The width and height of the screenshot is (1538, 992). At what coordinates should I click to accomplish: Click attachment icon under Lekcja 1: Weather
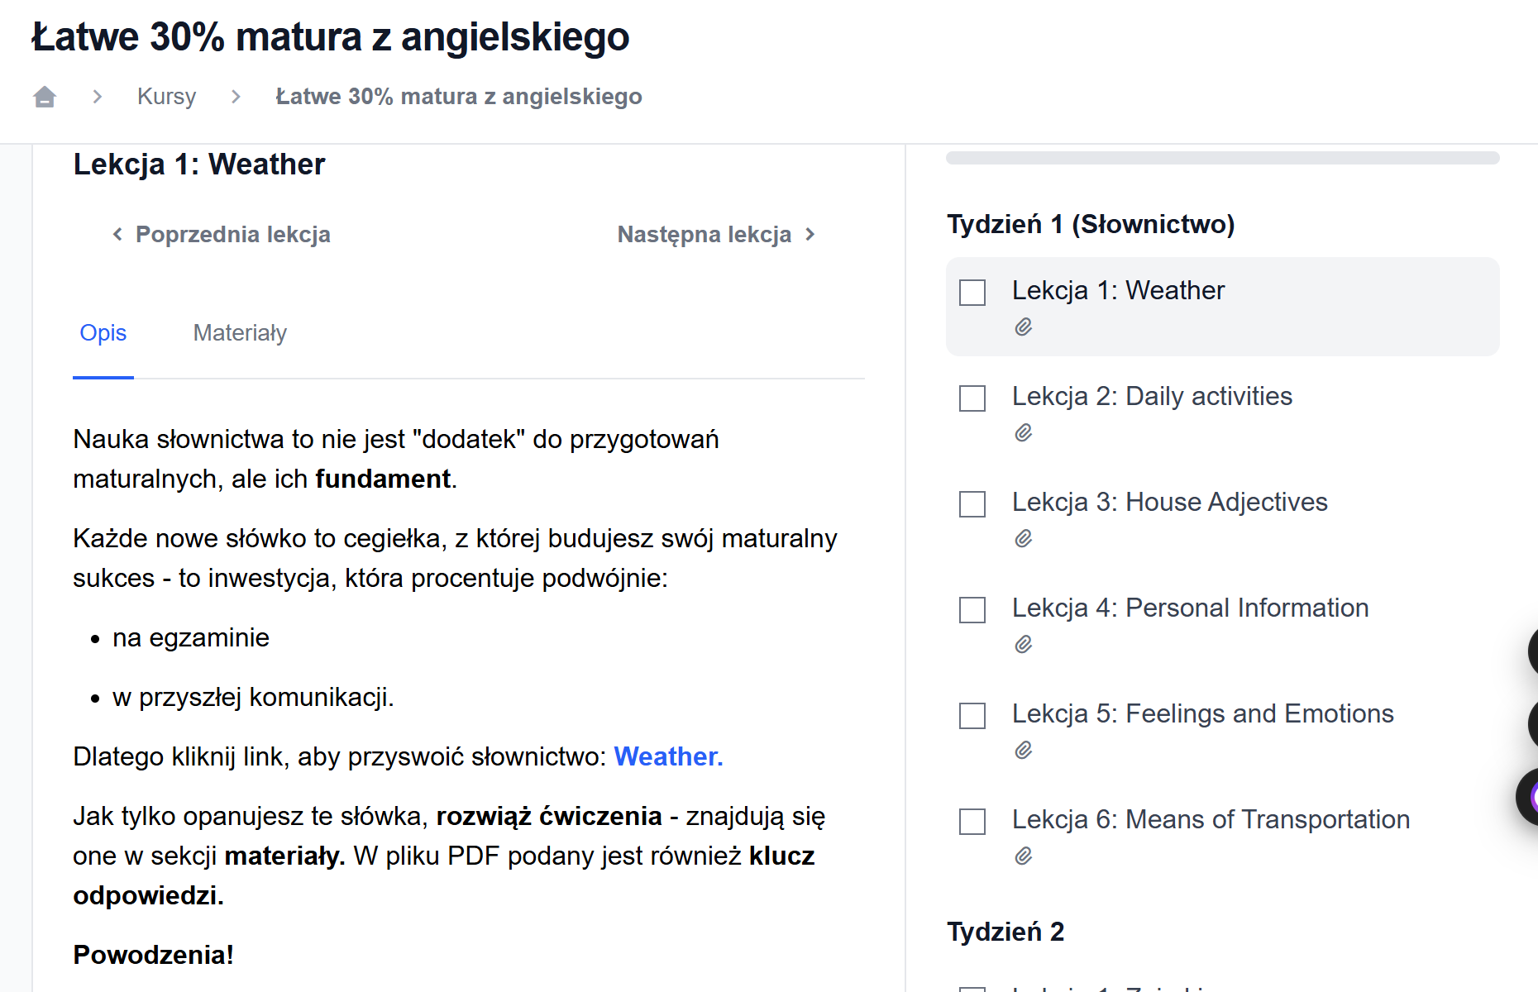click(1024, 327)
